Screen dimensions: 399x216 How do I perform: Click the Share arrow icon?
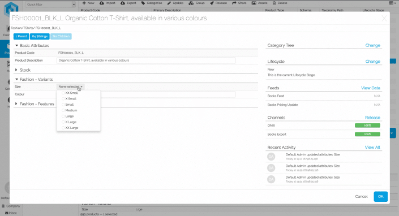click(234, 3)
